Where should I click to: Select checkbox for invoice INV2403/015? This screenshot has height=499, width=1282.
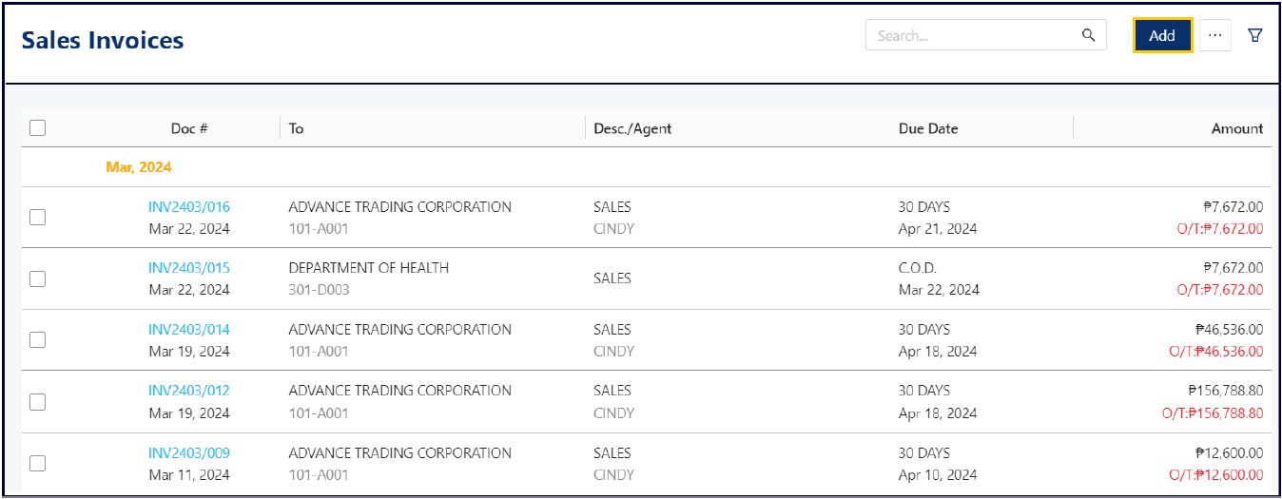38,278
